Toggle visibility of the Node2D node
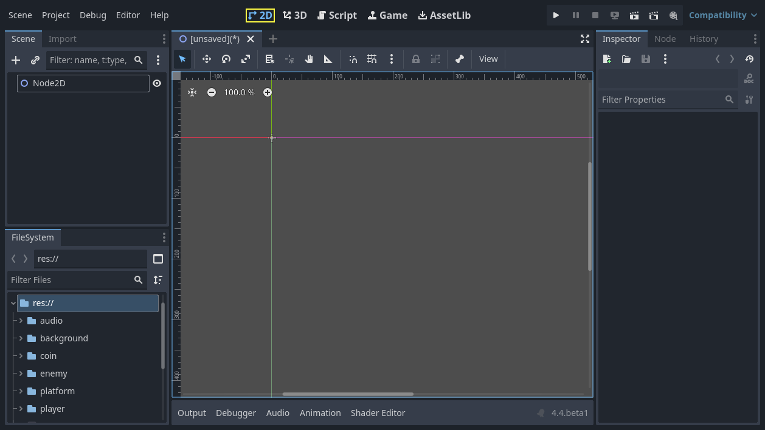The height and width of the screenshot is (430, 765). tap(157, 83)
